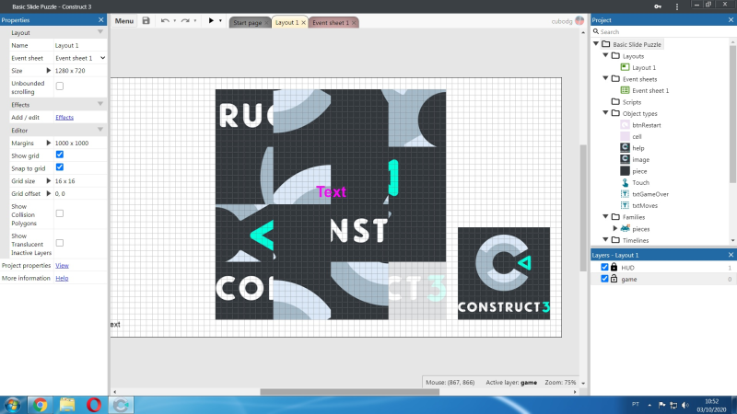Unlock the HUD layer padlock
Screen dimensions: 737x414
click(x=614, y=267)
